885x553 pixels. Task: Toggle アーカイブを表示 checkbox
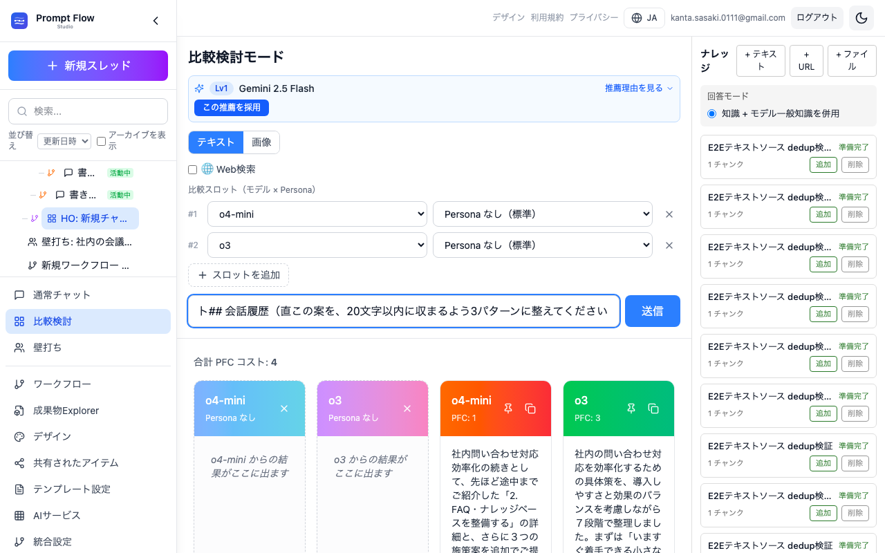pyautogui.click(x=101, y=141)
